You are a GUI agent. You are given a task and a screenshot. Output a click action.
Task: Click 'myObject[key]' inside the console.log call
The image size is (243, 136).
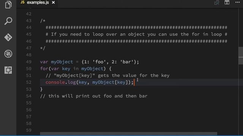[x=110, y=82]
